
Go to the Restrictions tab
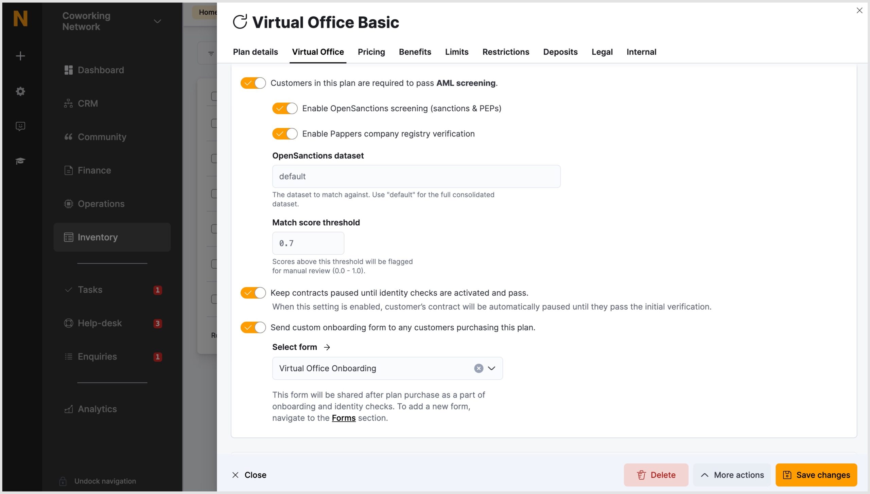pos(506,52)
